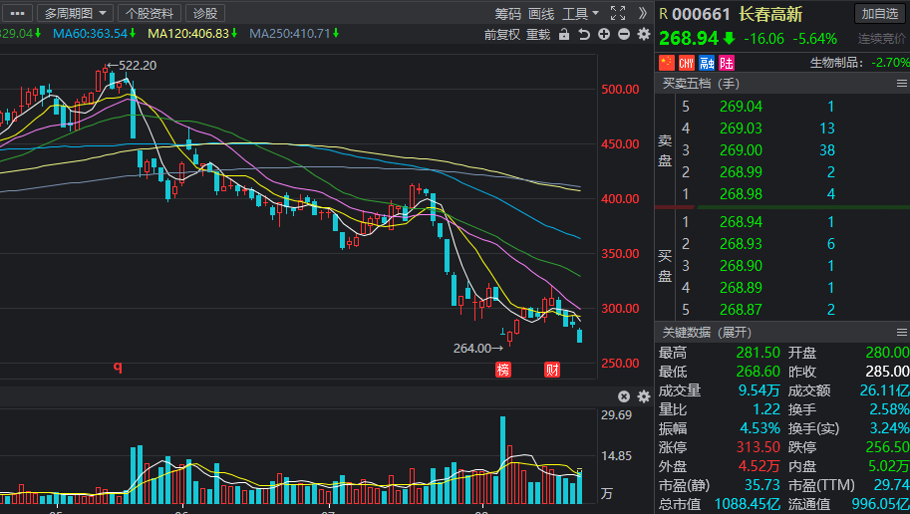Screen dimensions: 910x514
Task: Click the double-chevron expand panel icon
Action: click(x=643, y=13)
